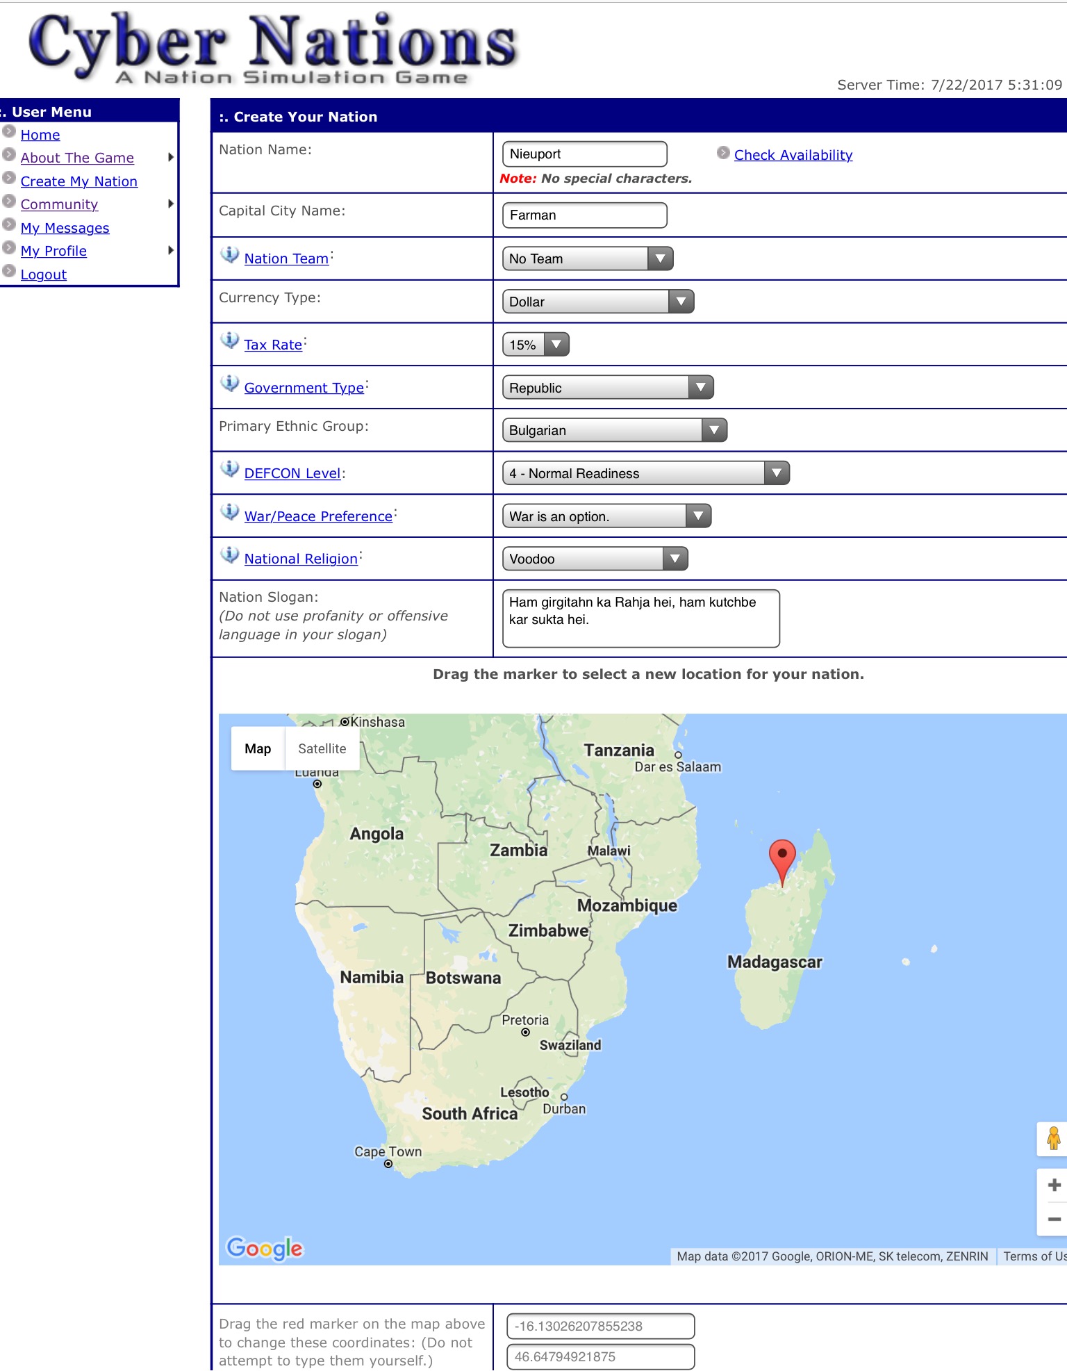This screenshot has width=1067, height=1371.
Task: Click the Nation Name input field
Action: pyautogui.click(x=584, y=154)
